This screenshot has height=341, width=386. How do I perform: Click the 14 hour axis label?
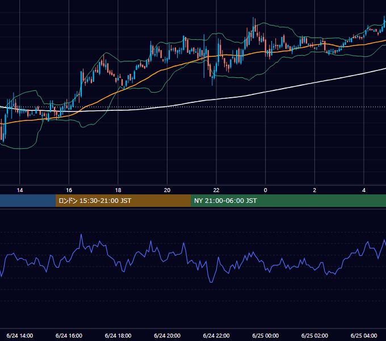pyautogui.click(x=20, y=190)
